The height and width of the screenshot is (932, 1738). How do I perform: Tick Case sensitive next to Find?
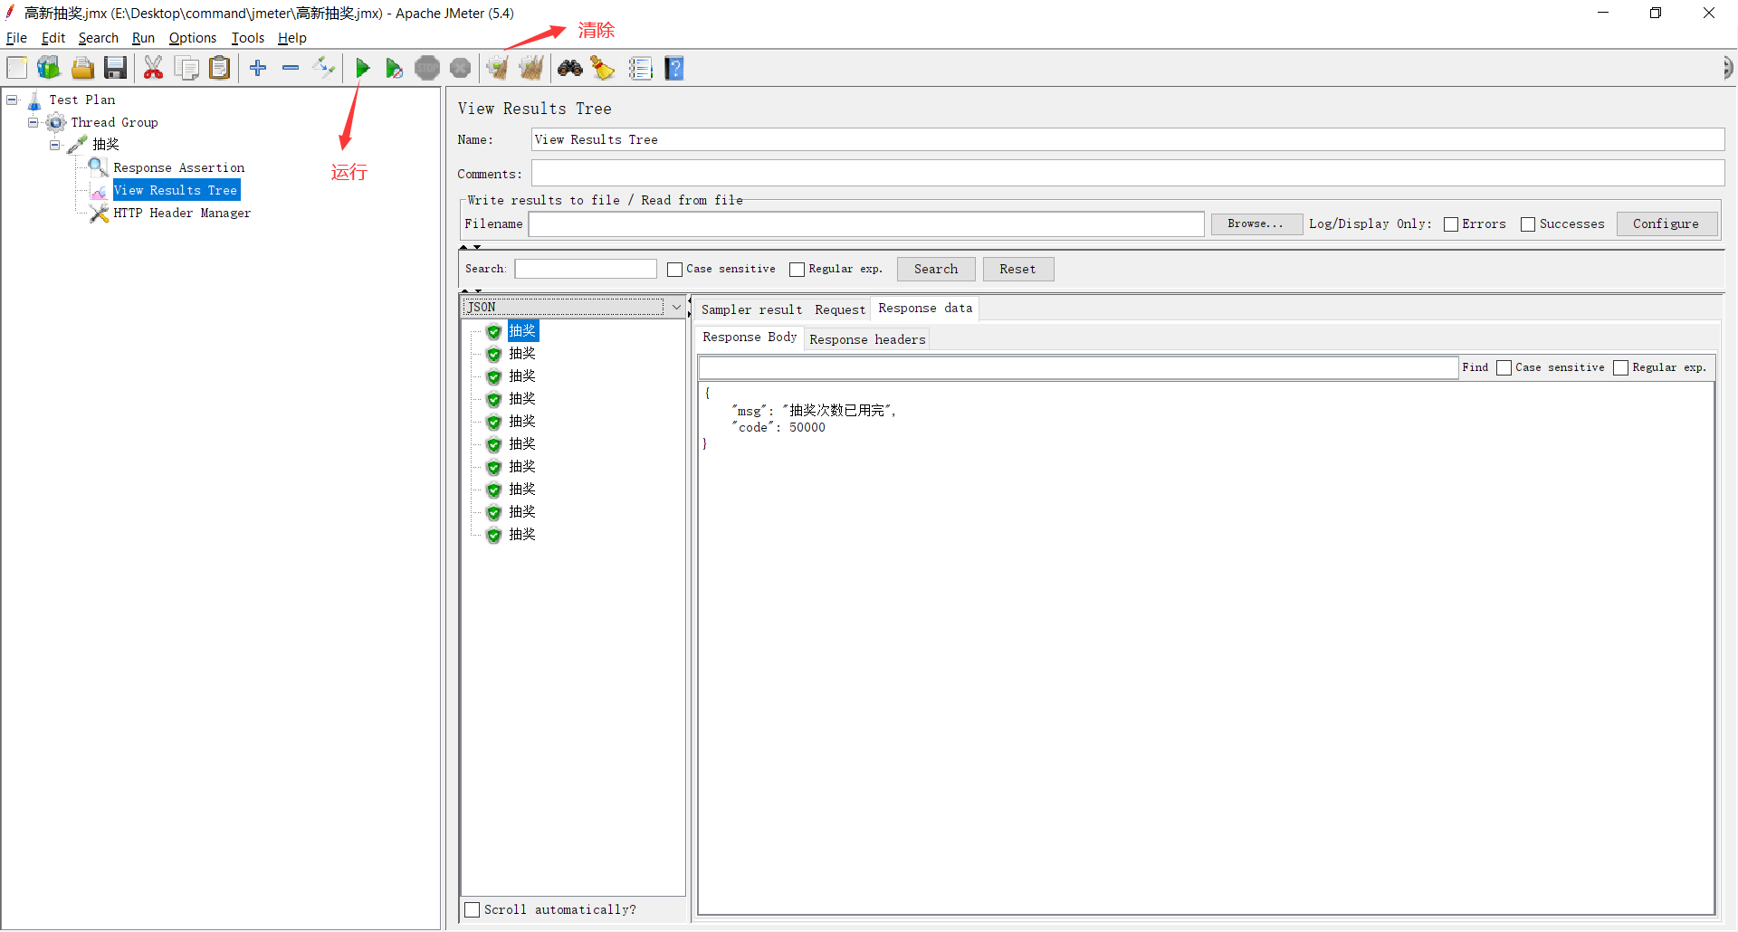click(x=1504, y=367)
